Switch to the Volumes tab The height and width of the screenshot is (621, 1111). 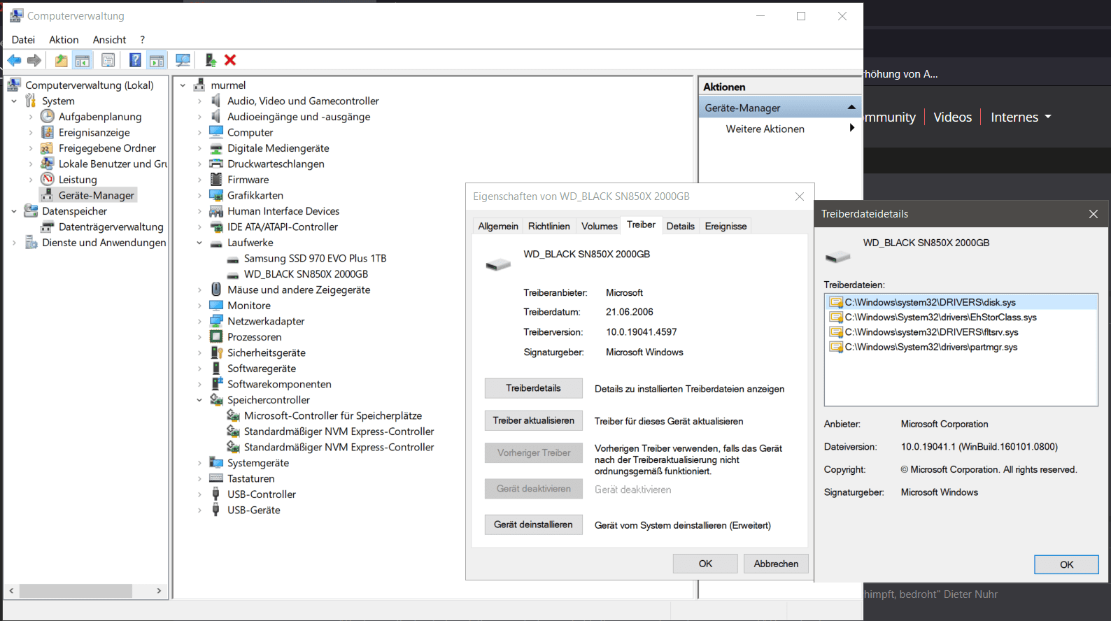[600, 226]
